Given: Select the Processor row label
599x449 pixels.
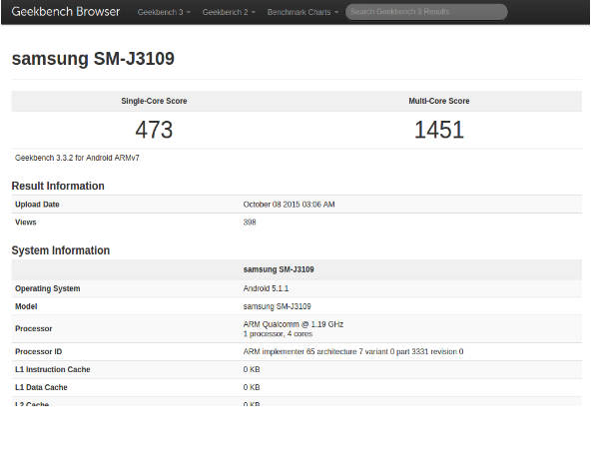Looking at the screenshot, I should [x=33, y=328].
